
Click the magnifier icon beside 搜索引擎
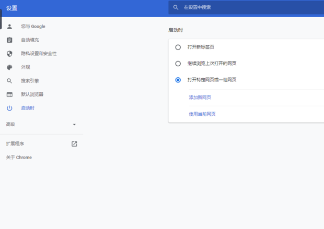9,81
